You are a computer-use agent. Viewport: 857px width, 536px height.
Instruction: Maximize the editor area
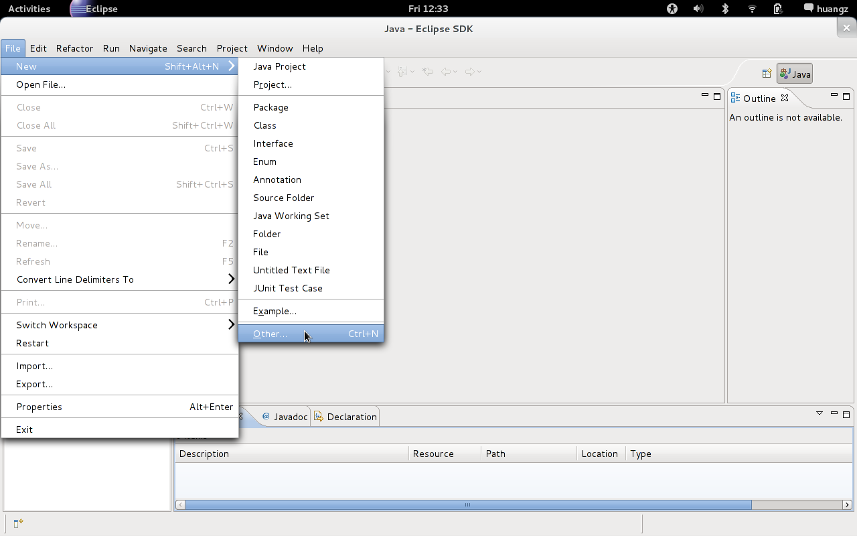[717, 96]
